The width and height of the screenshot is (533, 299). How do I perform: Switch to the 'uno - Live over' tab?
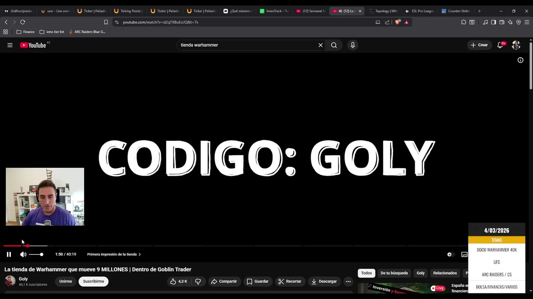(x=55, y=11)
